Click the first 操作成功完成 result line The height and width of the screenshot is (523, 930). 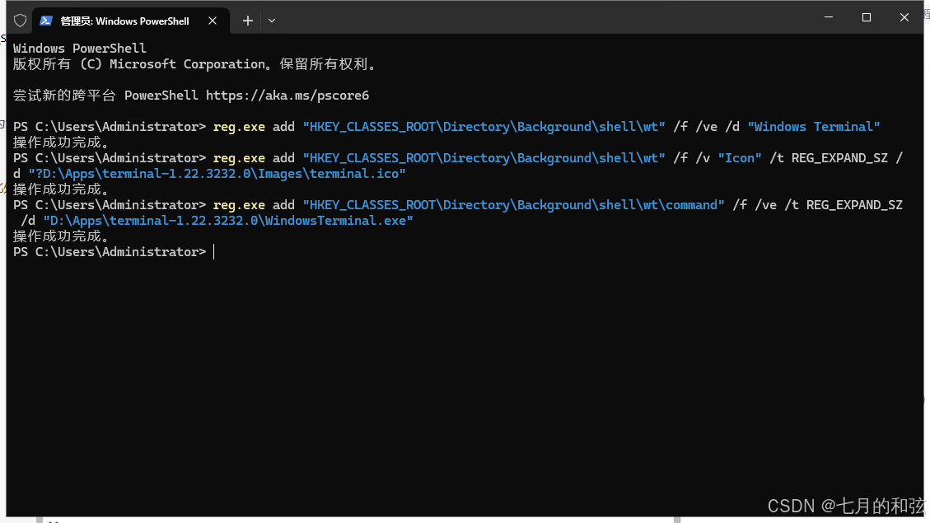pyautogui.click(x=61, y=142)
